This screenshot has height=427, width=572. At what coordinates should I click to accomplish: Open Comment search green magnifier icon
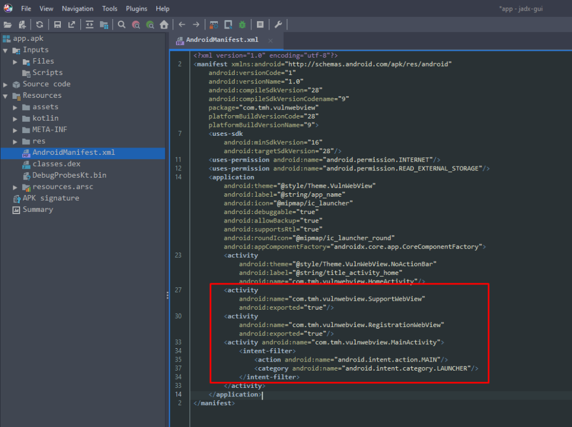coord(150,25)
